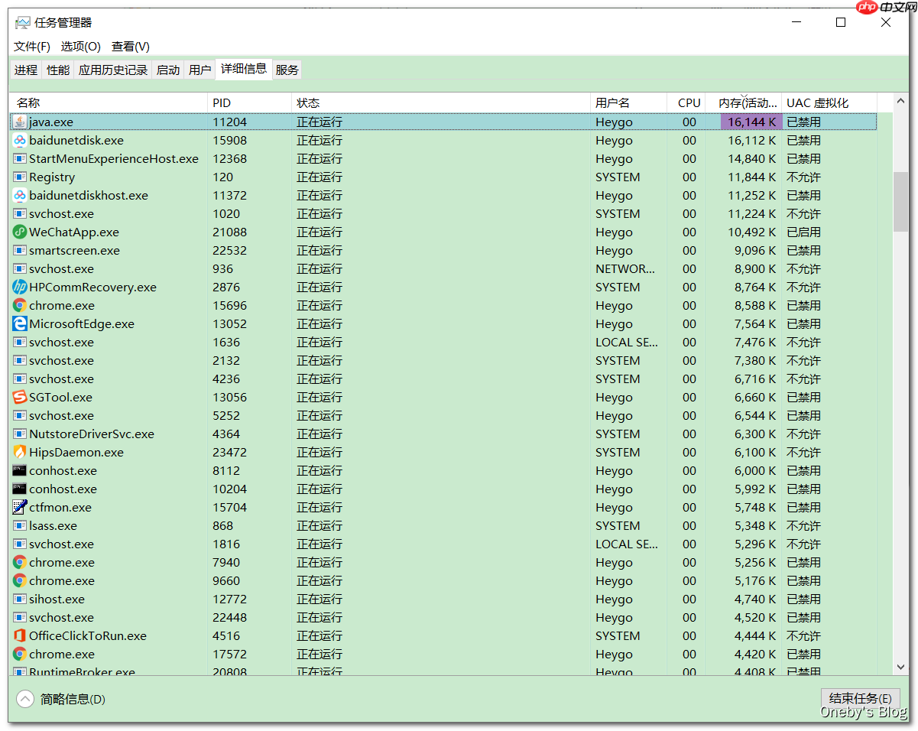Open the 查看(V) menu
Screen dimensions: 918x731
click(x=129, y=46)
